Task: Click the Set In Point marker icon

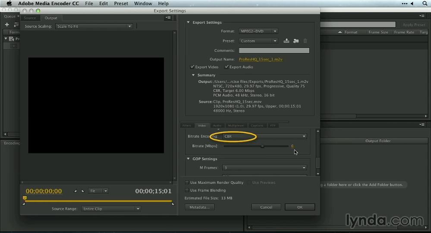Action: pos(76,191)
